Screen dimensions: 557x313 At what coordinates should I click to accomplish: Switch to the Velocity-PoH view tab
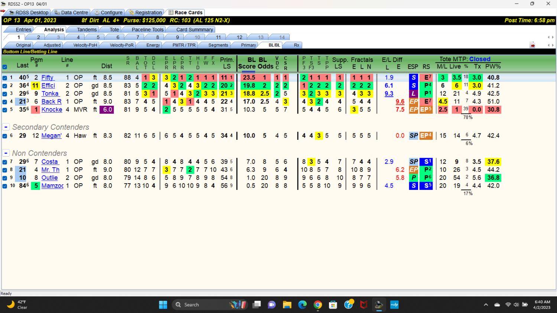click(85, 45)
